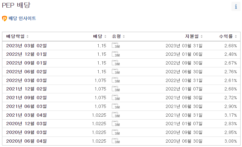Click the 3.08% yield value
The width and height of the screenshot is (242, 147).
231,141
